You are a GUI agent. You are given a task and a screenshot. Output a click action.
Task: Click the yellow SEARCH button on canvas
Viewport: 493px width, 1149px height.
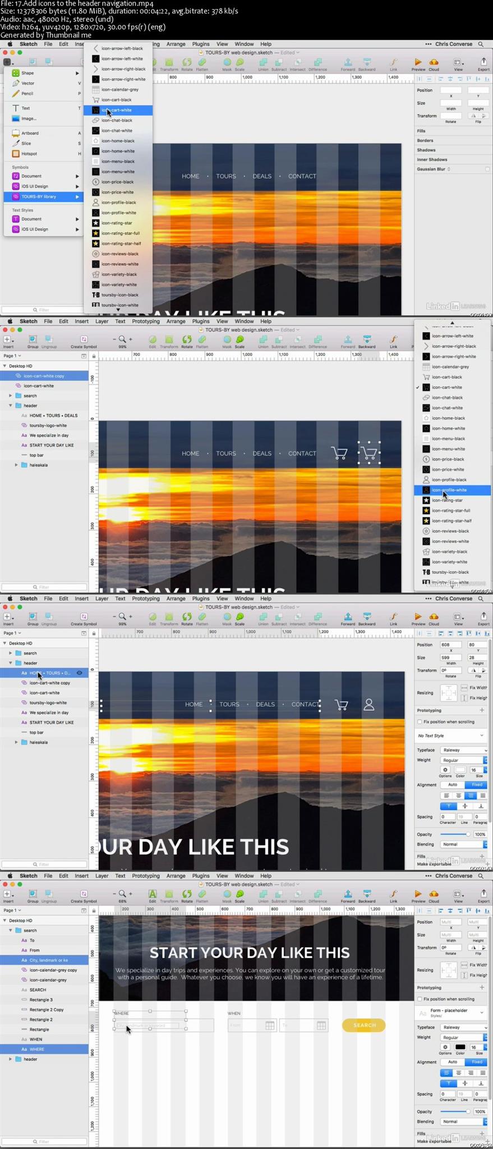pos(365,1025)
